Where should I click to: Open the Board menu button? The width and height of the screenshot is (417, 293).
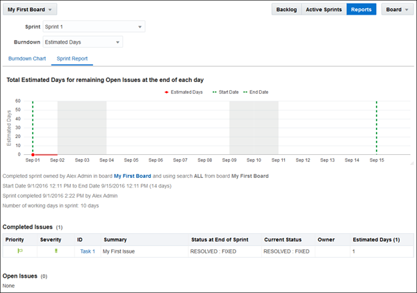[398, 10]
